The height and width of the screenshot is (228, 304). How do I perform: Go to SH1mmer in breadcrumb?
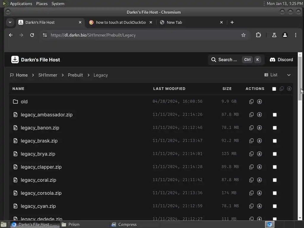click(48, 75)
